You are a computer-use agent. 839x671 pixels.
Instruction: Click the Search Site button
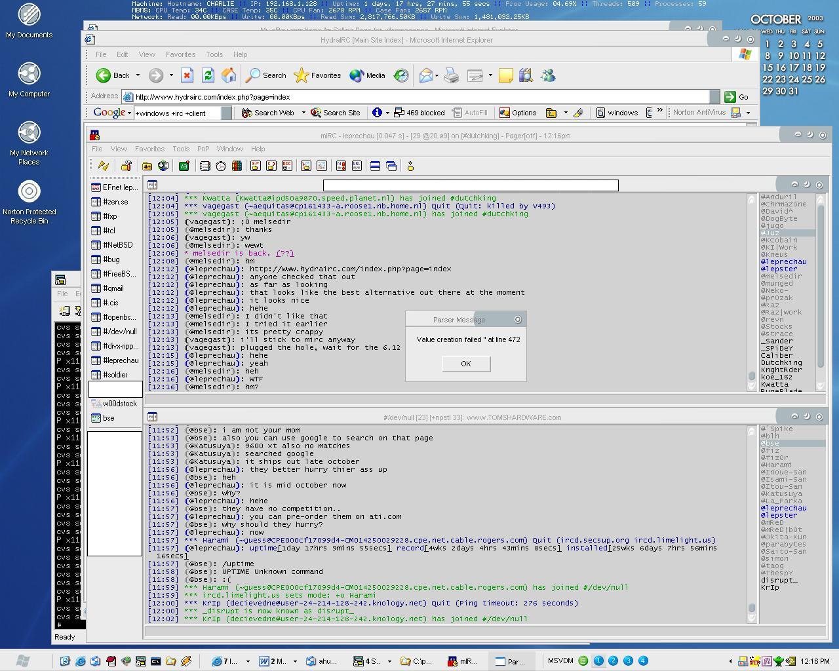click(x=336, y=113)
